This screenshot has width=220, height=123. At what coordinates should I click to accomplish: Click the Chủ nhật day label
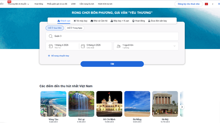tap(90, 48)
